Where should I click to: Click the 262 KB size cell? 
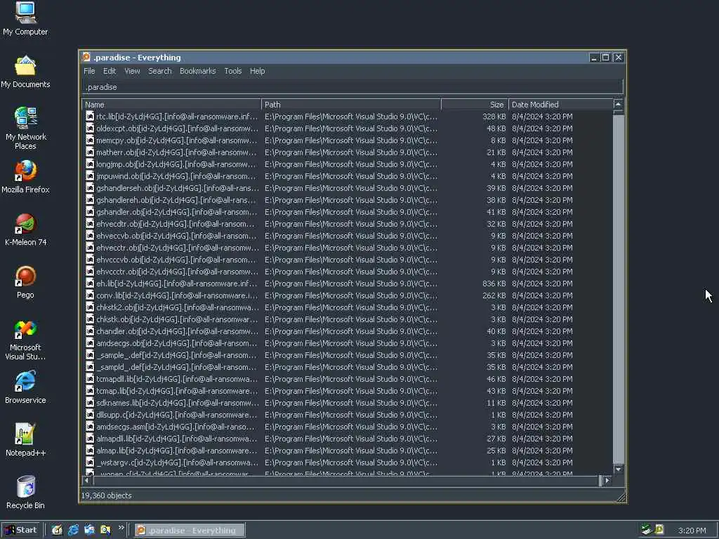494,295
